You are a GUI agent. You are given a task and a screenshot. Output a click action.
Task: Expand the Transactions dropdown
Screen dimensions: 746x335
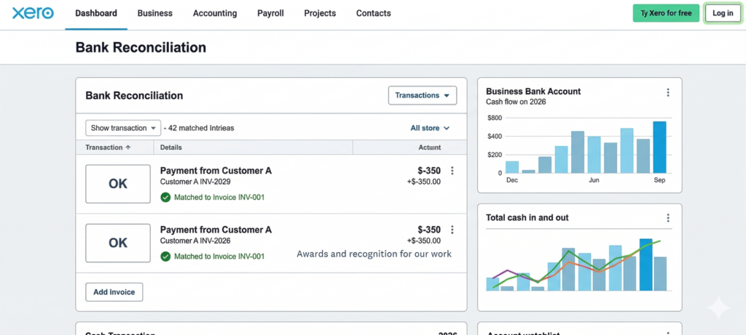[422, 95]
